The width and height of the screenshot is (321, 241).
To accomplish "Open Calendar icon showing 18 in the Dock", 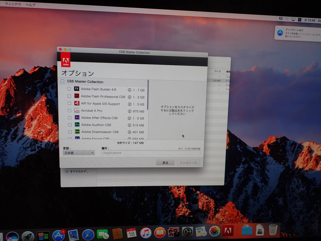I will pos(131,233).
